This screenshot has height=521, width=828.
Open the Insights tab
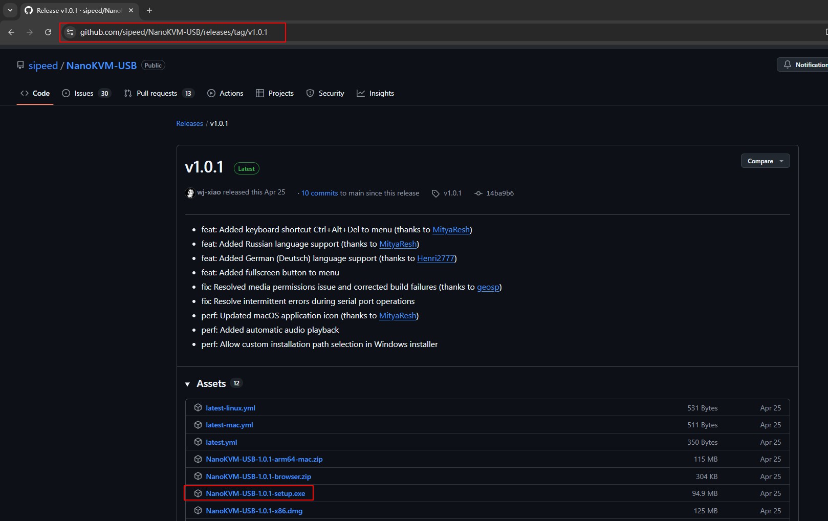pos(376,93)
